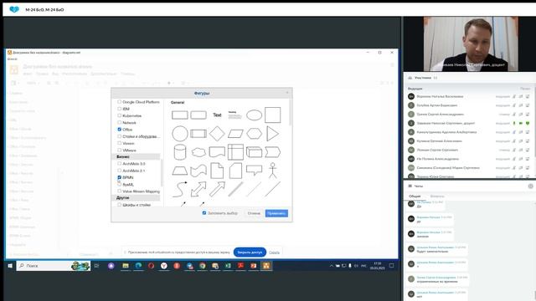Pick the wavy tape shape

click(198, 171)
